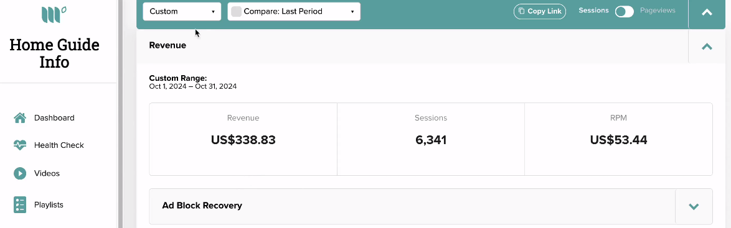Click the Videos play icon
Image resolution: width=731 pixels, height=228 pixels.
(19, 173)
